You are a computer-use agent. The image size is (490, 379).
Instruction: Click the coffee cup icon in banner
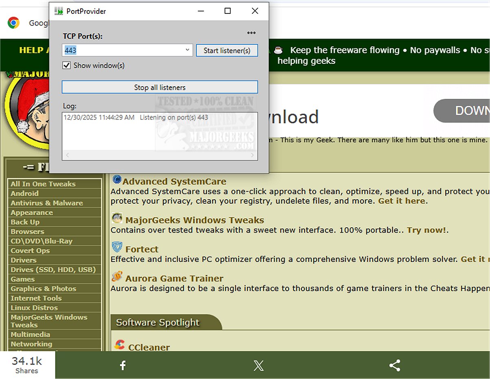(x=278, y=50)
